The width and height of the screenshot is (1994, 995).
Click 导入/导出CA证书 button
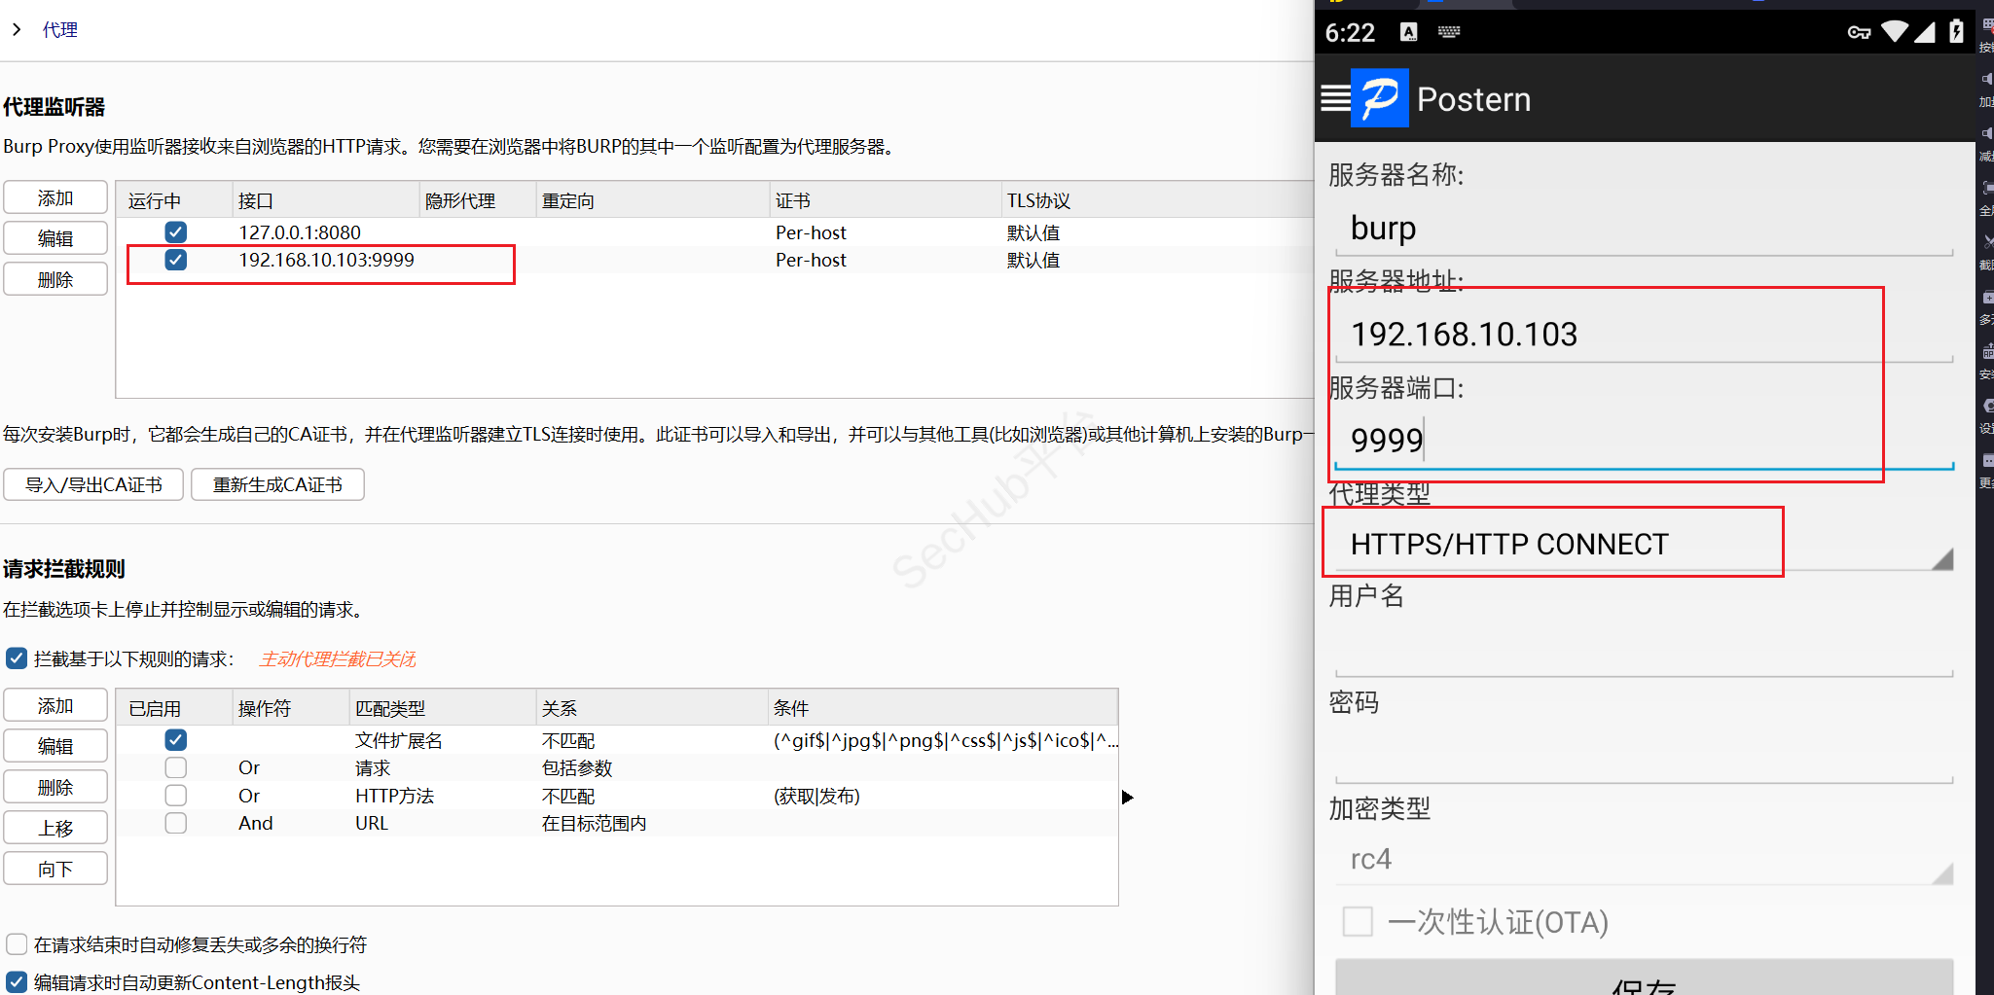pyautogui.click(x=93, y=484)
